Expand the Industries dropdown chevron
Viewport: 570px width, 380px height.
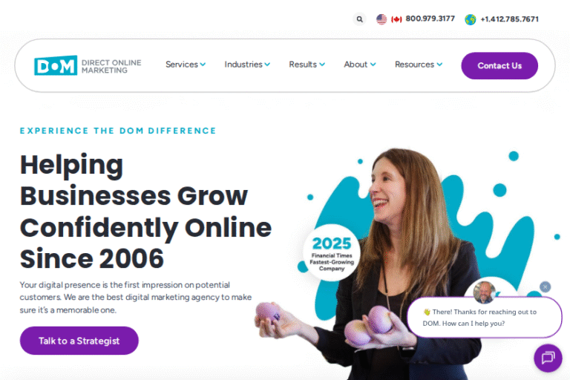pyautogui.click(x=267, y=65)
